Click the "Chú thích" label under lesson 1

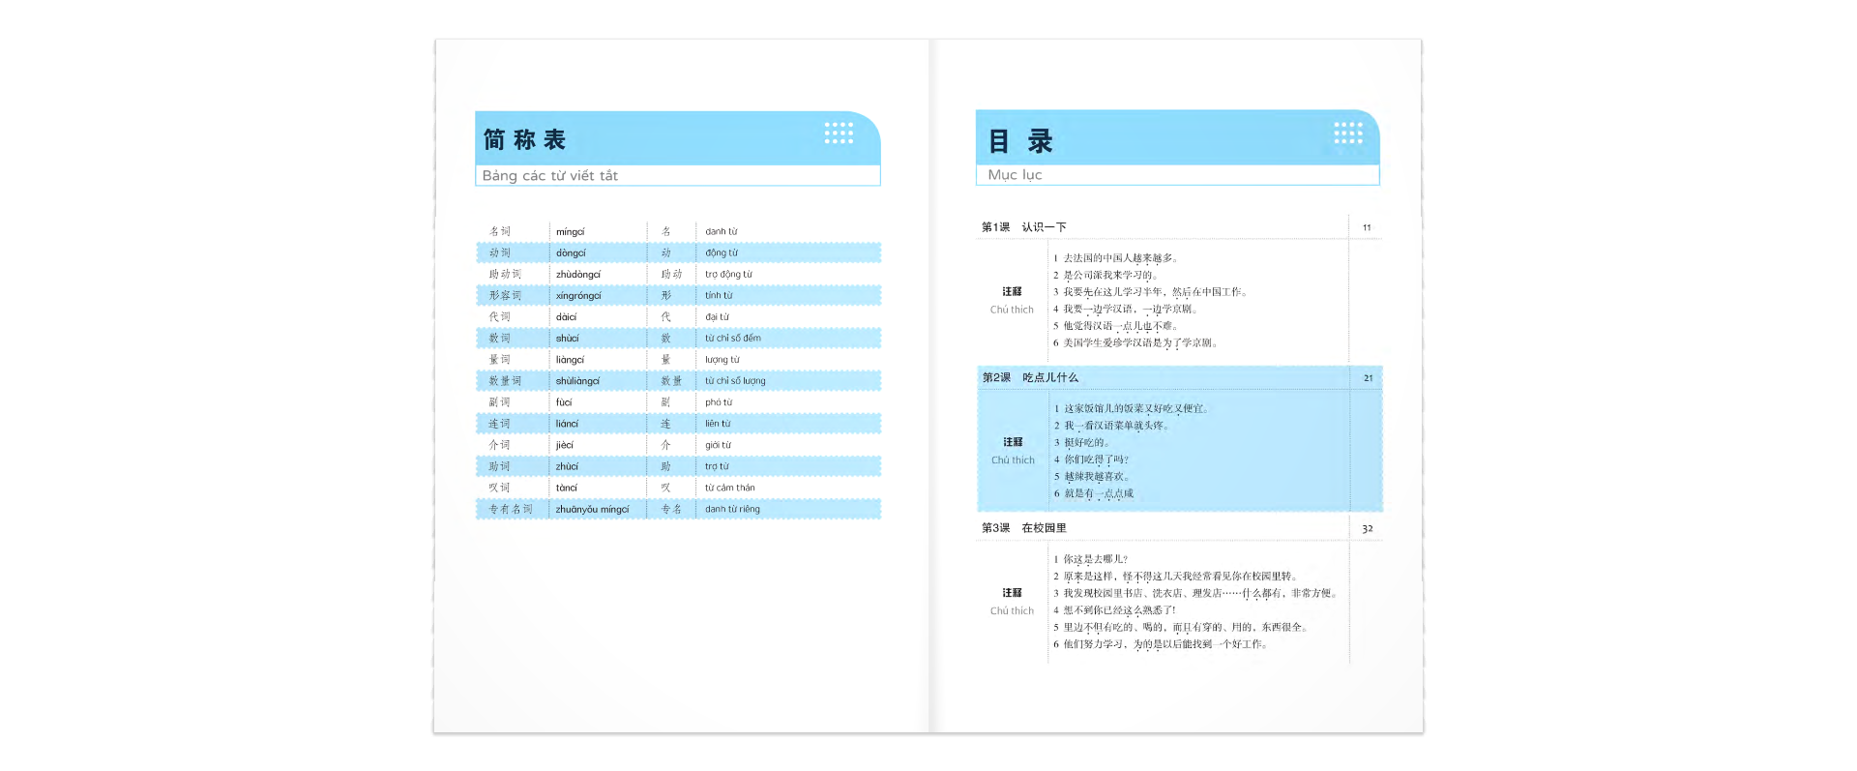point(1012,310)
